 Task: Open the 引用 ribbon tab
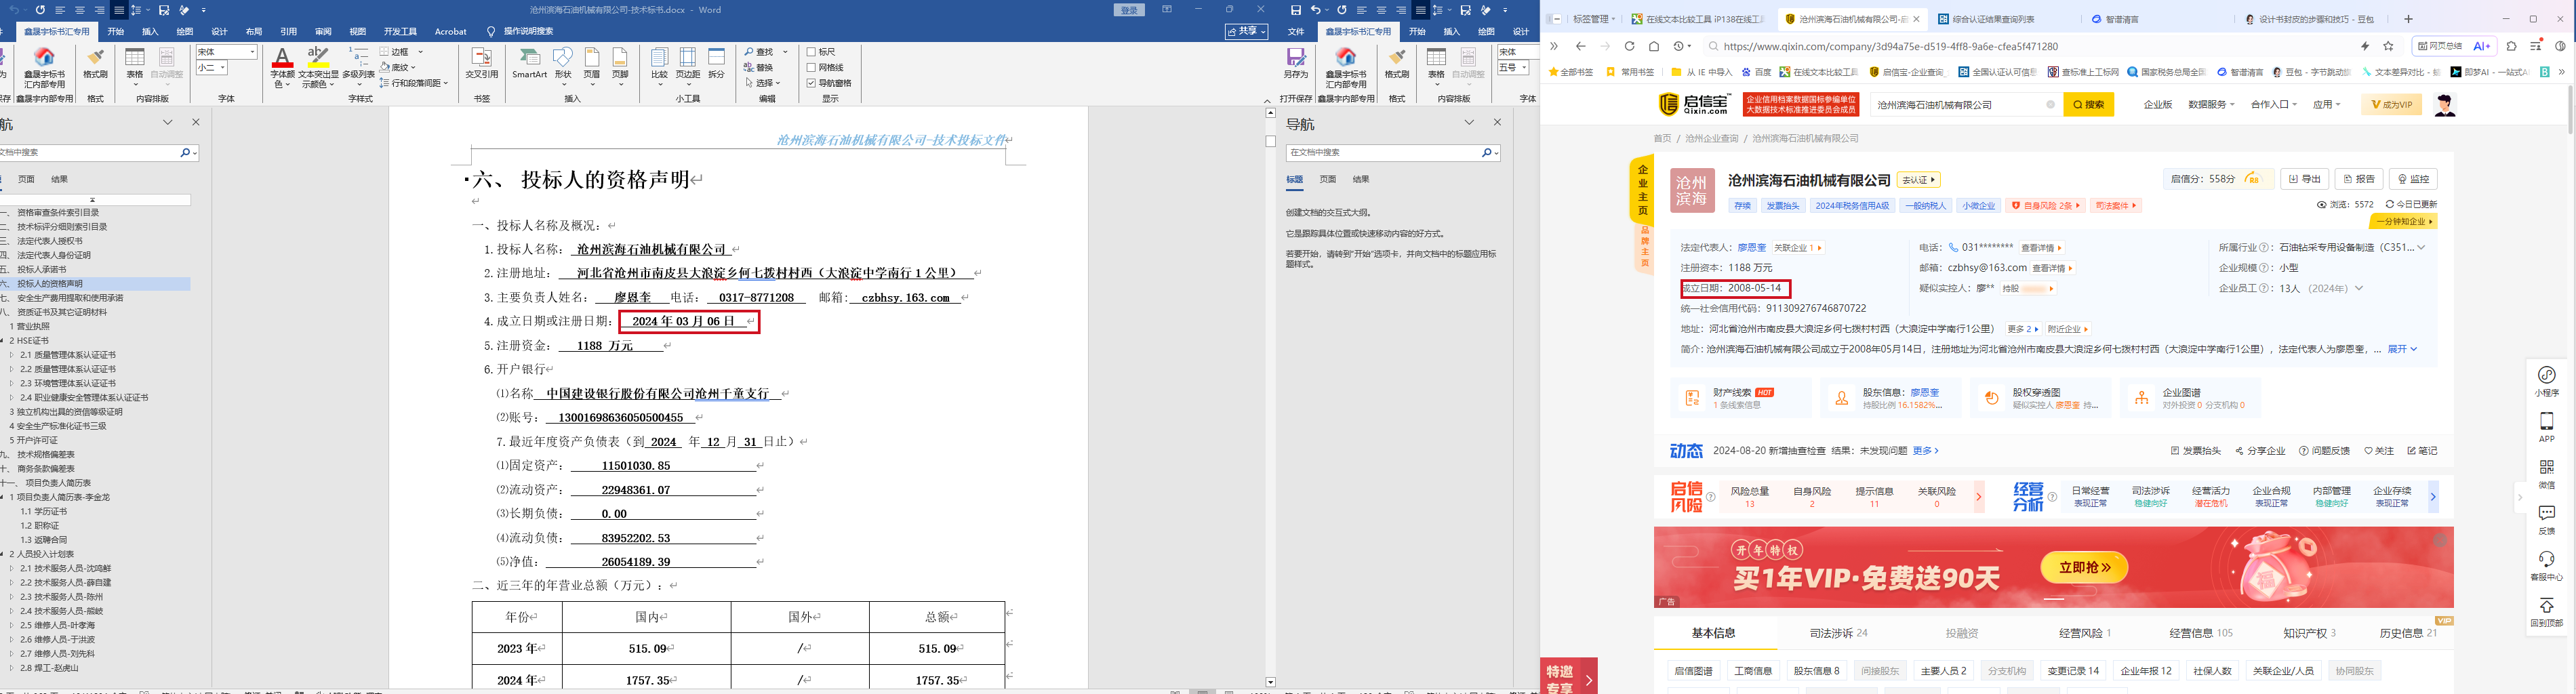[x=289, y=31]
